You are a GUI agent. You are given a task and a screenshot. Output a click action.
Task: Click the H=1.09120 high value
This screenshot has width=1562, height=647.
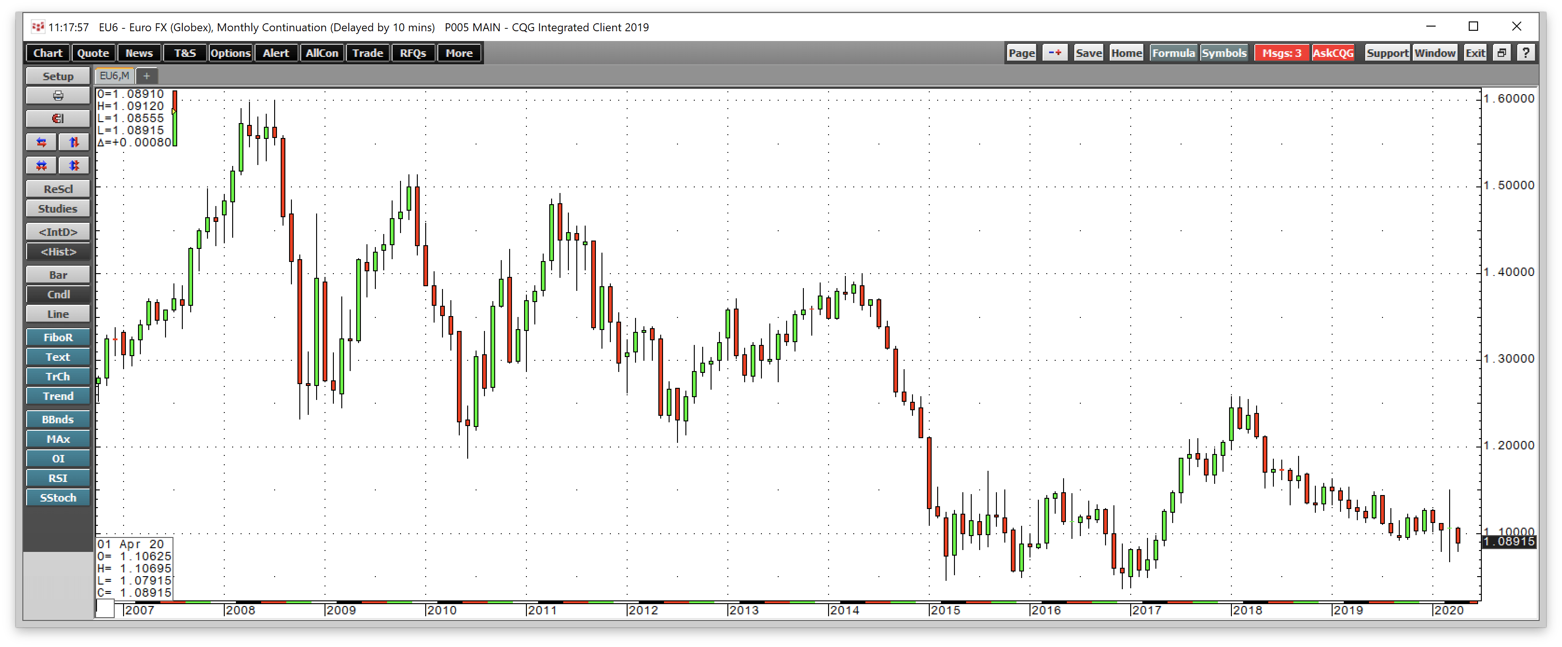131,106
